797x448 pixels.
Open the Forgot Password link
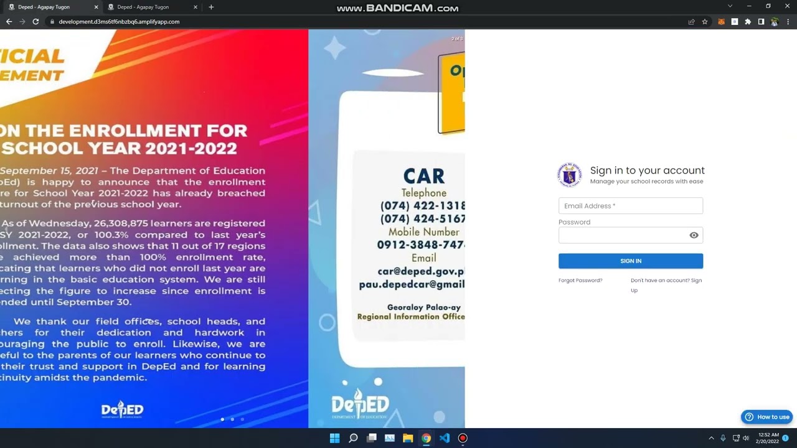click(580, 281)
